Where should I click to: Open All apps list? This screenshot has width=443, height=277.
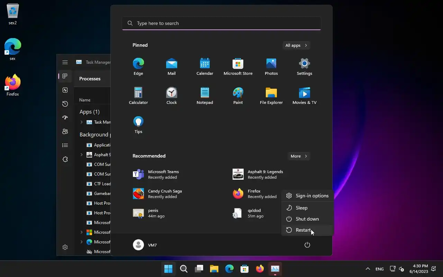pyautogui.click(x=296, y=45)
